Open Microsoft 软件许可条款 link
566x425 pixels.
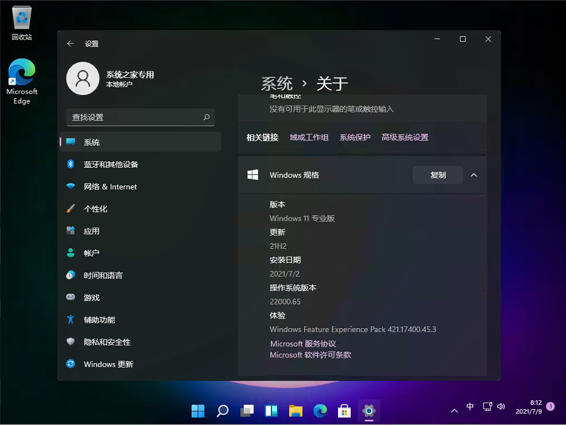pos(310,355)
